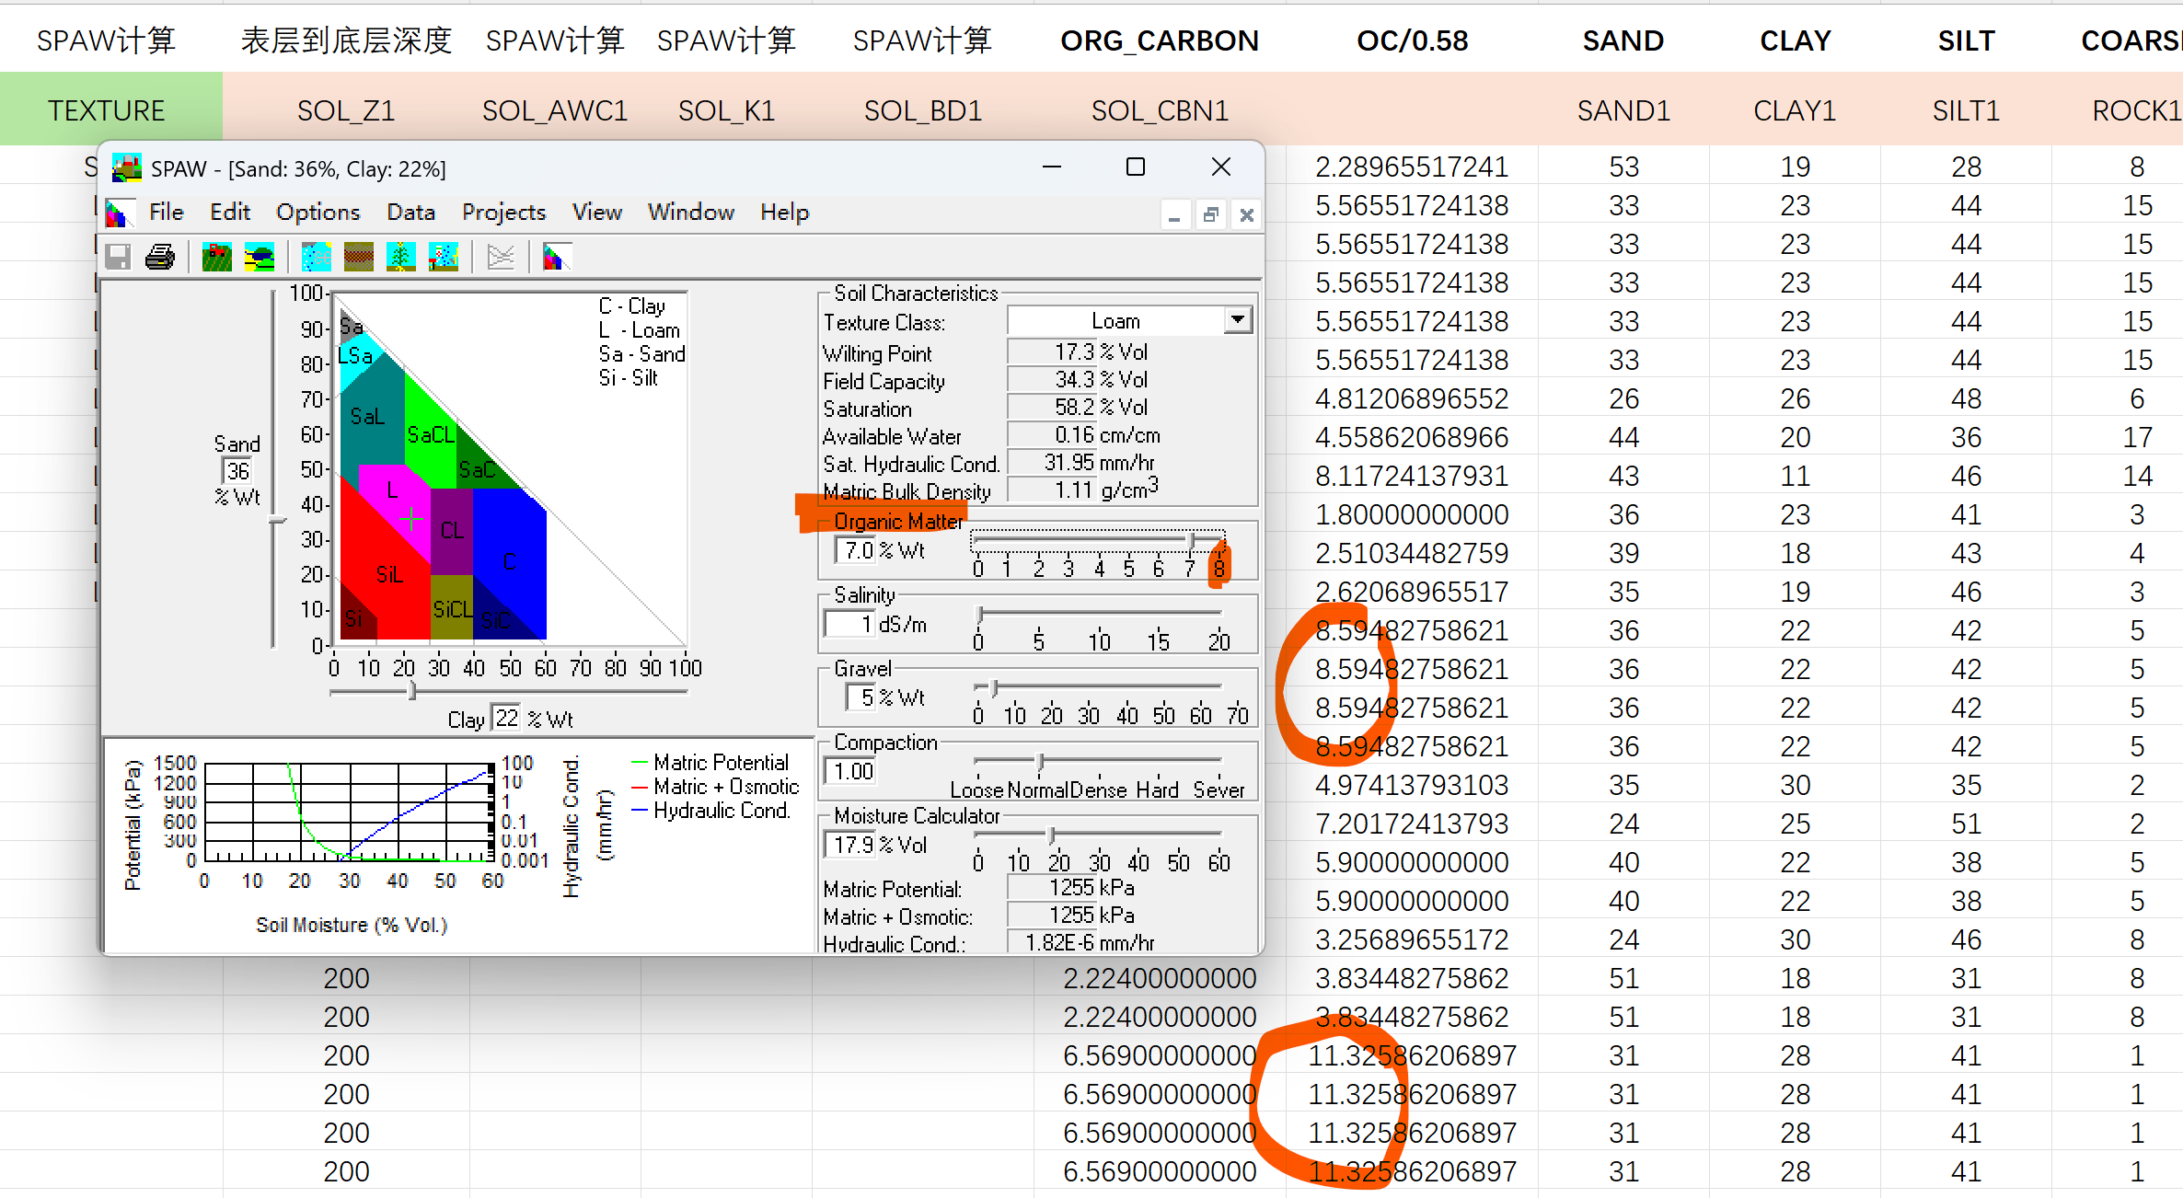Viewport: 2183px width, 1198px height.
Task: Click the crop tree toolbar icon
Action: 400,257
